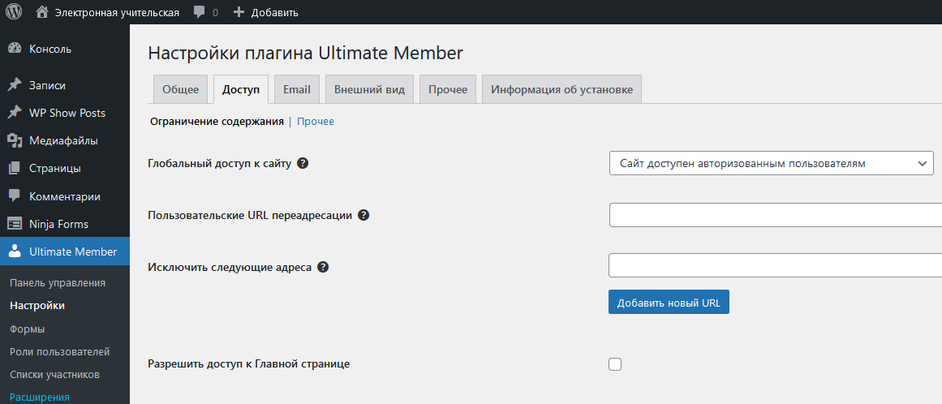
Task: Open the Комментарии menu
Action: [x=65, y=196]
